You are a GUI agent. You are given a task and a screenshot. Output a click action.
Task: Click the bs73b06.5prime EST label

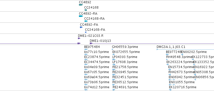[97, 82]
